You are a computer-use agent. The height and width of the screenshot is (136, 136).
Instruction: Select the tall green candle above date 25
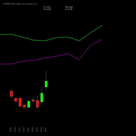[x=46, y=84]
